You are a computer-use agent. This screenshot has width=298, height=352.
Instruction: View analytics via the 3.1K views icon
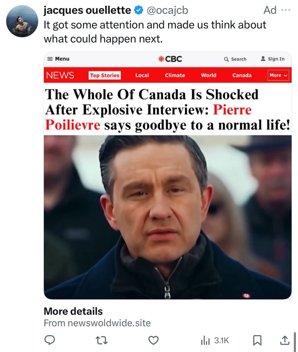[210, 340]
